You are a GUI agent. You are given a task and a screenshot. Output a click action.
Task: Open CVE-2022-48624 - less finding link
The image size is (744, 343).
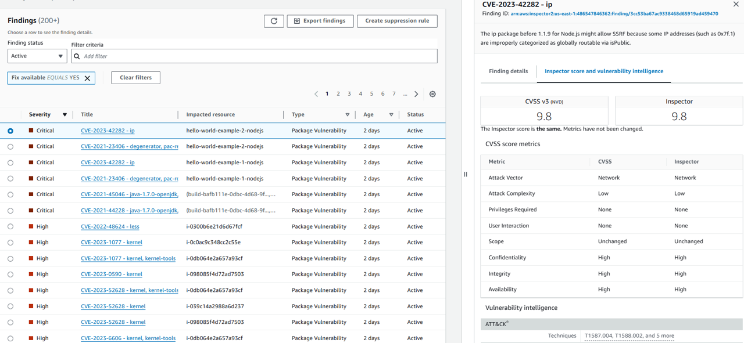coord(110,227)
